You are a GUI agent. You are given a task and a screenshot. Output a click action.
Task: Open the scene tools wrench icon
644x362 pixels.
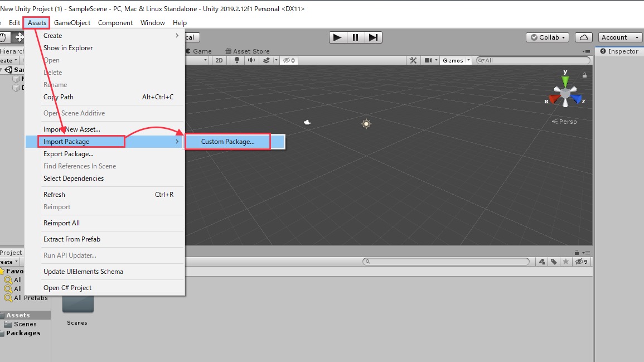click(x=413, y=60)
